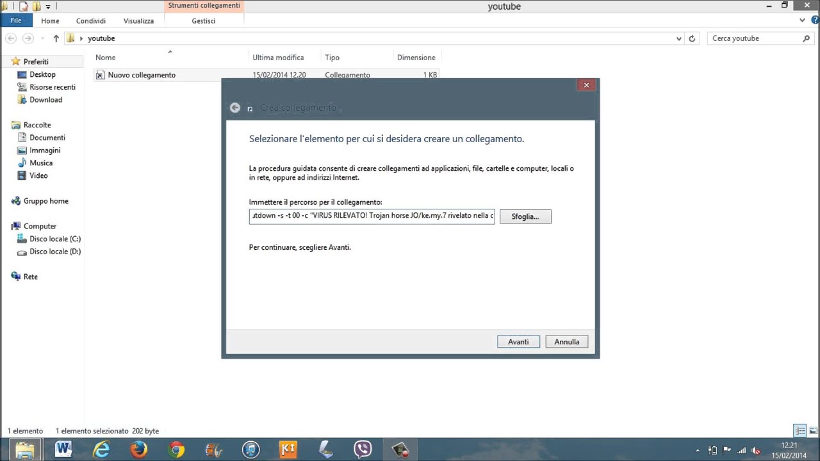Expand the address bar history dropdown
This screenshot has height=461, width=820.
pos(679,38)
